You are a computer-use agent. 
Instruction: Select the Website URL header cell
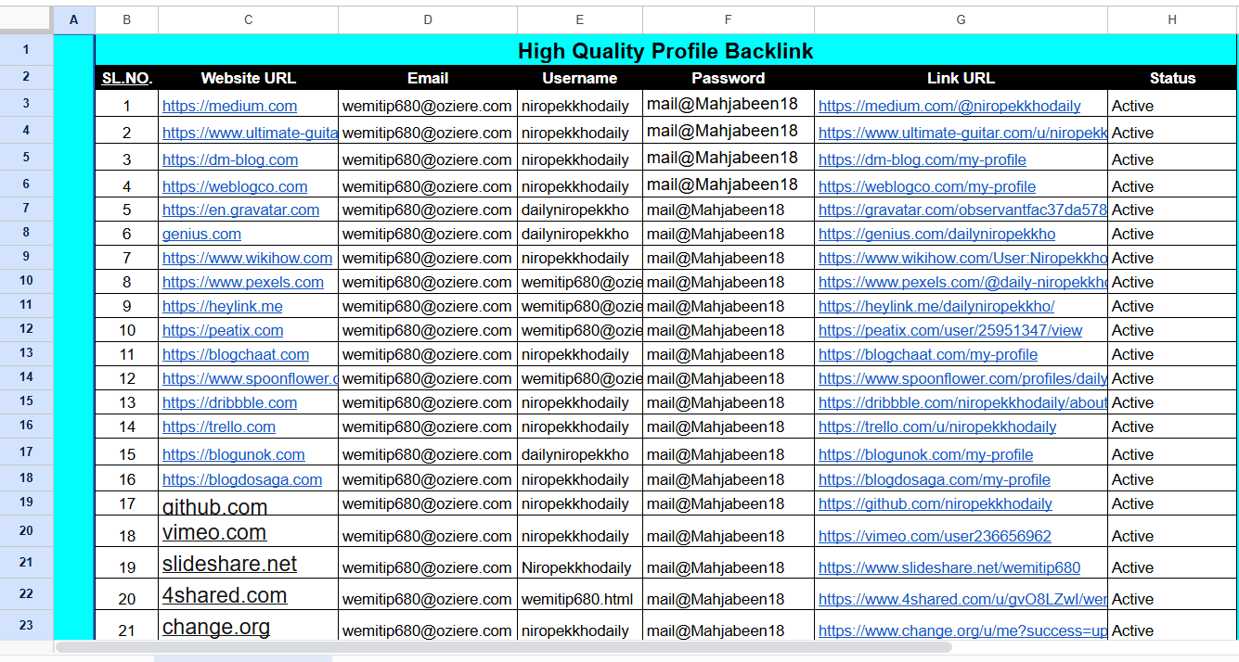248,78
